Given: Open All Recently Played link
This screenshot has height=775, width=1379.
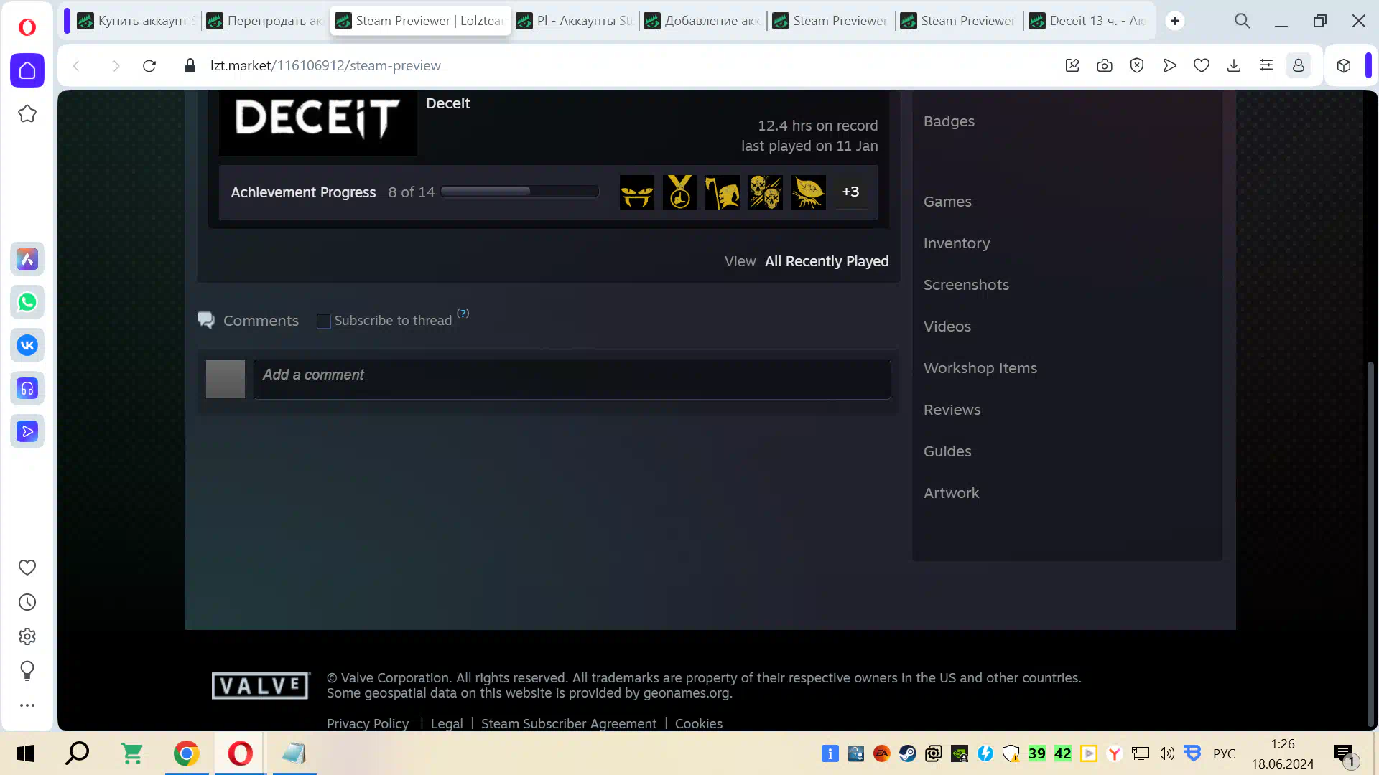Looking at the screenshot, I should coord(827,262).
